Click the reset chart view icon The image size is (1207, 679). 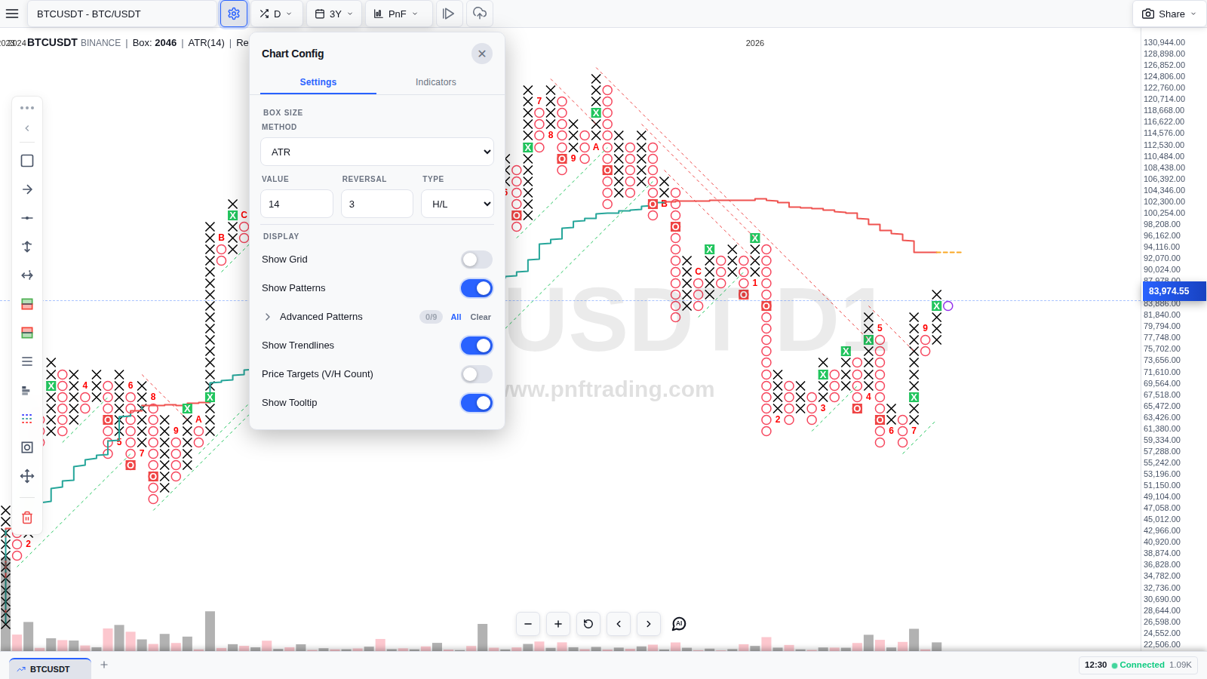coord(588,624)
